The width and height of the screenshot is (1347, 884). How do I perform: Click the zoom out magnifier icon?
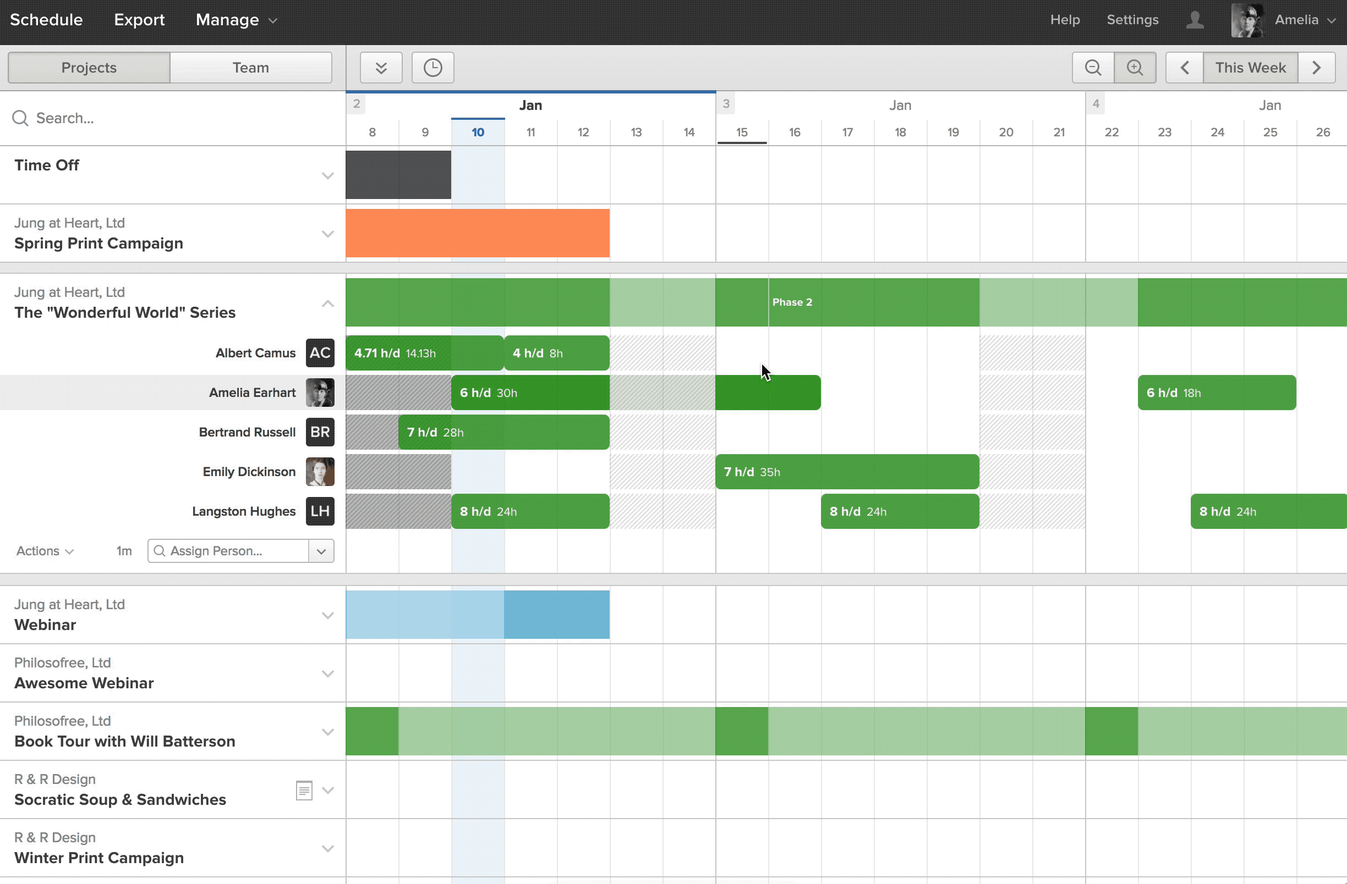click(1093, 67)
